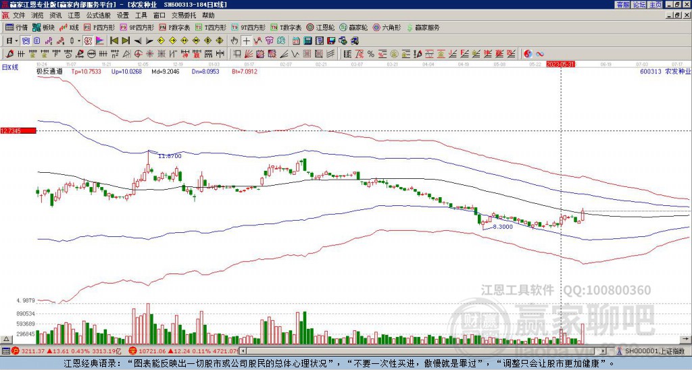Image resolution: width=692 pixels, height=370 pixels.
Task: Click the Tp=10.7533 indicator value
Action: pyautogui.click(x=86, y=71)
